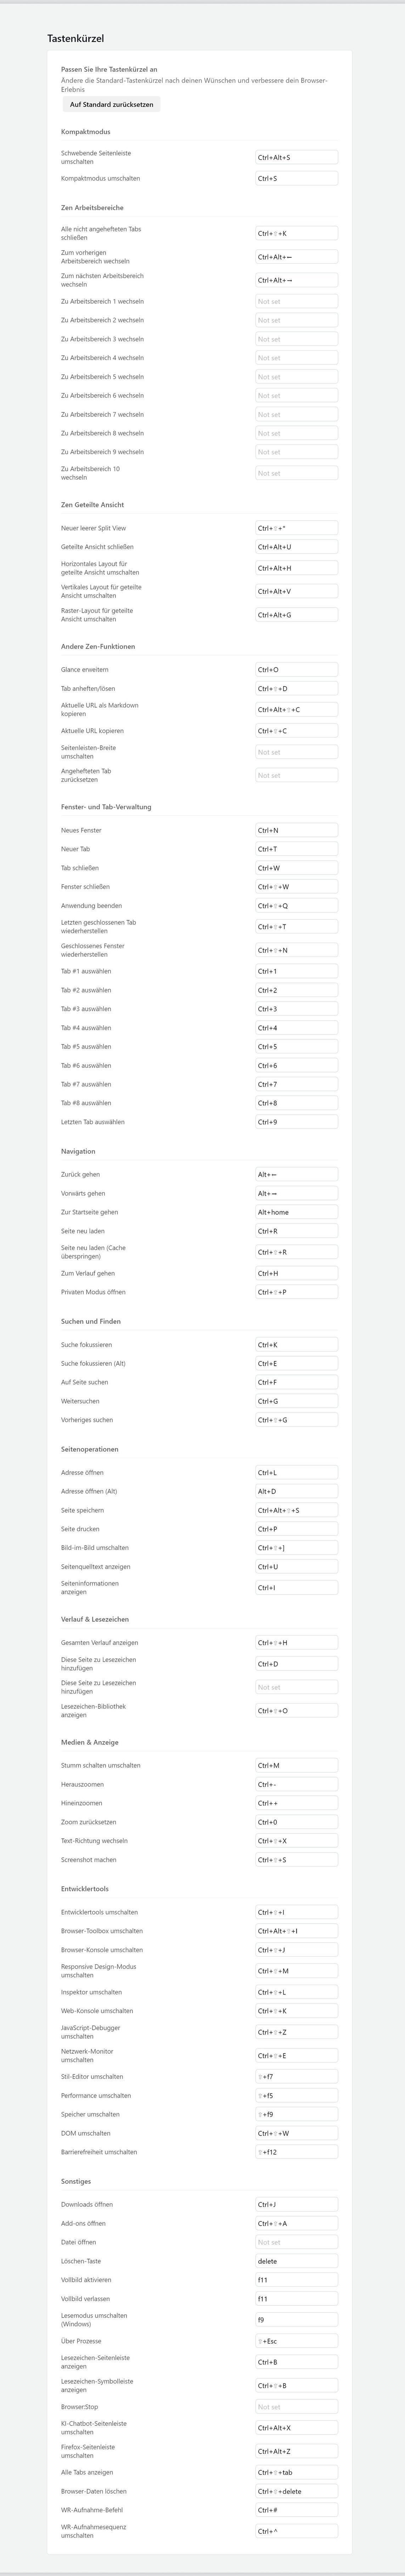Viewport: 405px width, 2576px height.
Task: Focus the "Zu Arbeitsbereich 5 wechseln" shortcut input
Action: [296, 377]
